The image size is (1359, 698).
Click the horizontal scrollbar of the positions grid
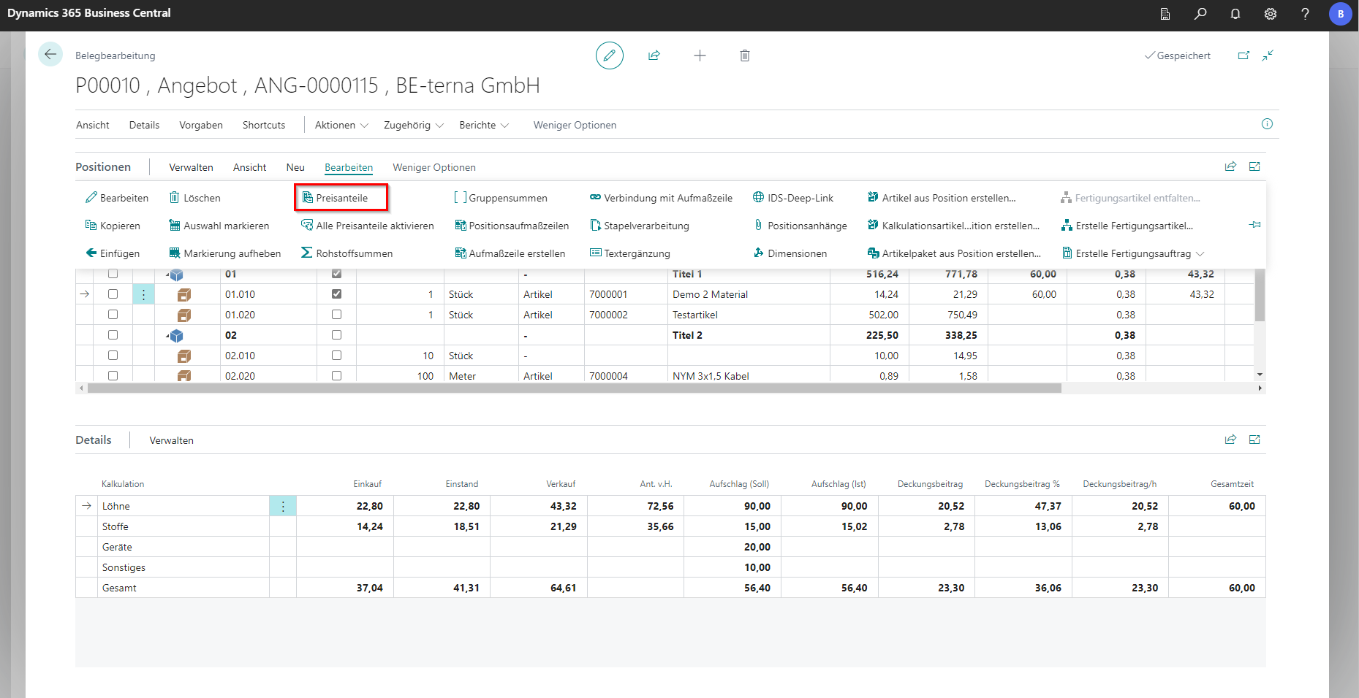(x=574, y=388)
